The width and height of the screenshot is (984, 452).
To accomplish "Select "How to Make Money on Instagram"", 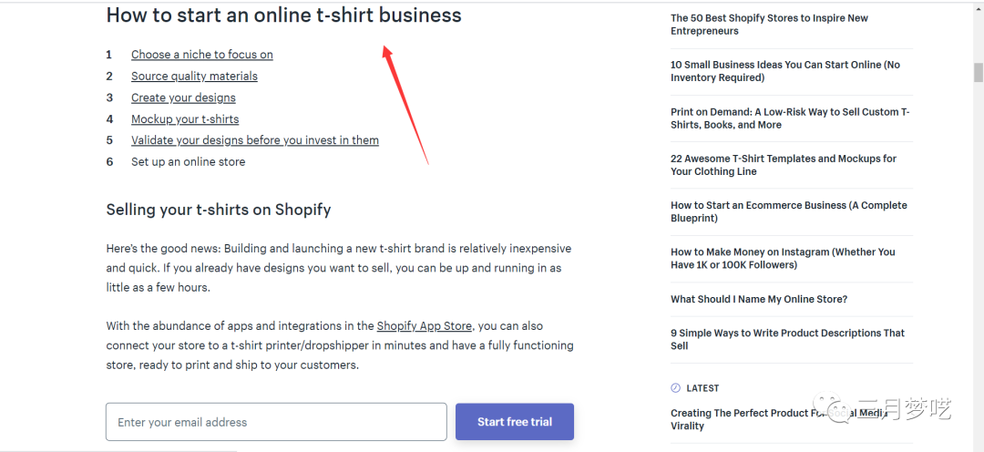I will 783,258.
